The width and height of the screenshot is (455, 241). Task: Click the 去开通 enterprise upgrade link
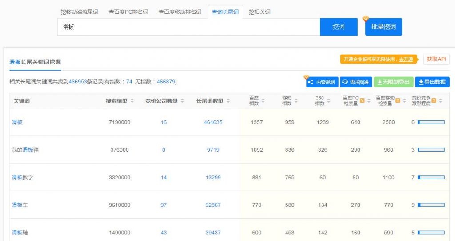(x=406, y=59)
